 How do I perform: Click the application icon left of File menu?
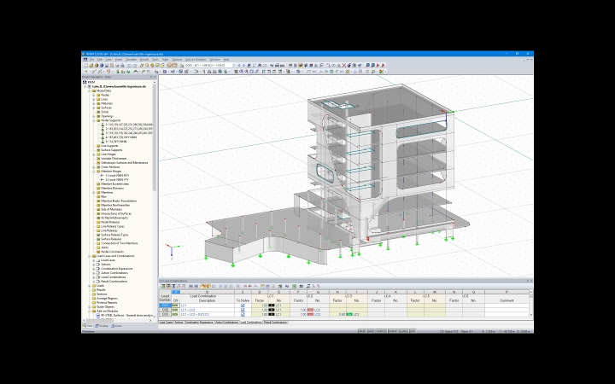pos(85,60)
